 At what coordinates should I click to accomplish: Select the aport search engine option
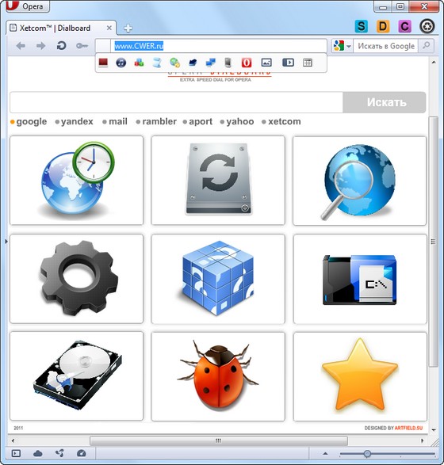tap(197, 121)
